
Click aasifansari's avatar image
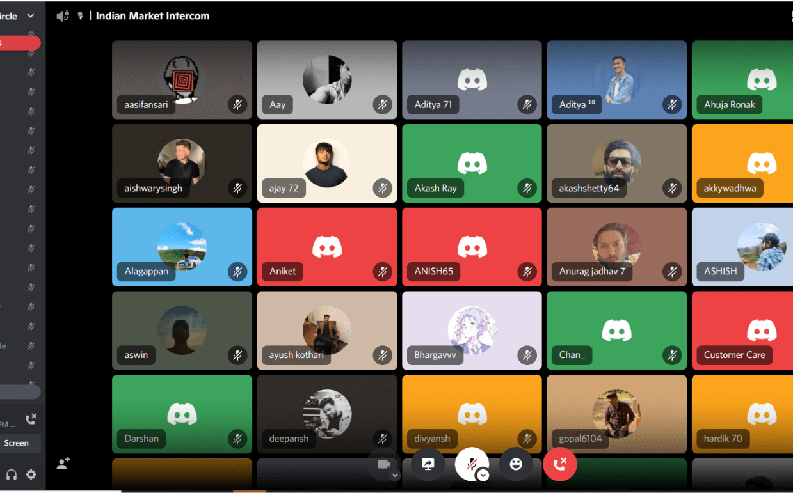182,80
